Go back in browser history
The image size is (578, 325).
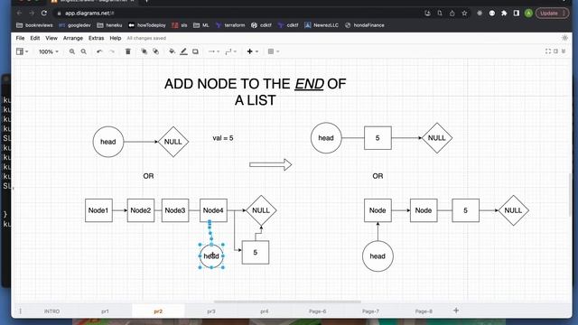click(19, 13)
